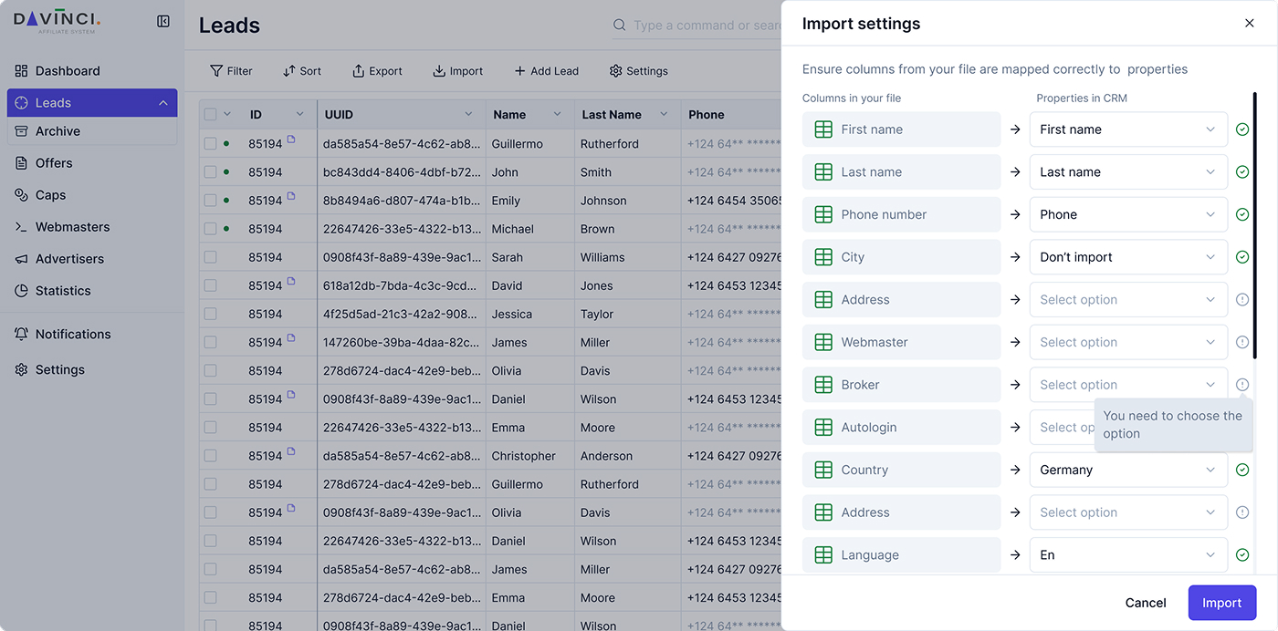Click the warning icon beside Broker mapping
The width and height of the screenshot is (1278, 631).
point(1241,385)
